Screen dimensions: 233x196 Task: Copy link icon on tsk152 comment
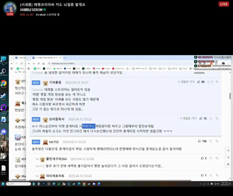point(217,141)
